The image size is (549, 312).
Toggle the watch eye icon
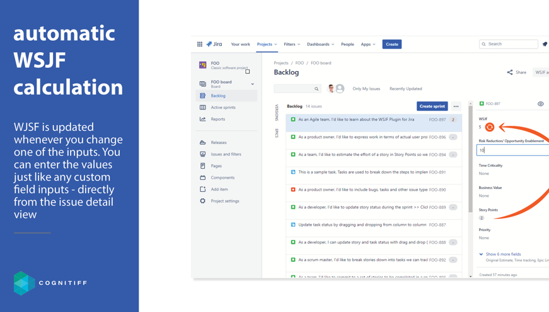[541, 104]
